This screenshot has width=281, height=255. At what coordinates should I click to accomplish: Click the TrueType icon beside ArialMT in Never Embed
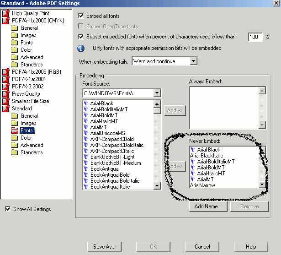tap(193, 179)
